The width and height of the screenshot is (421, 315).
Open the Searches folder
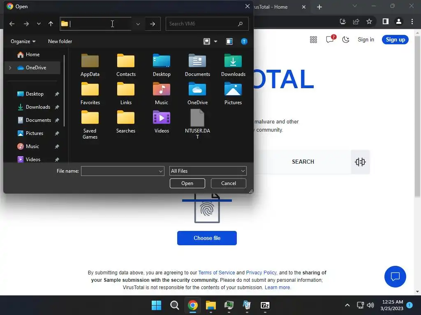click(126, 122)
